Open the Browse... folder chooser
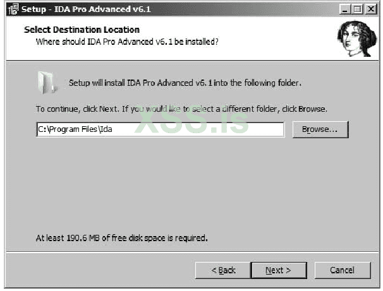This screenshot has width=383, height=291. pos(320,129)
